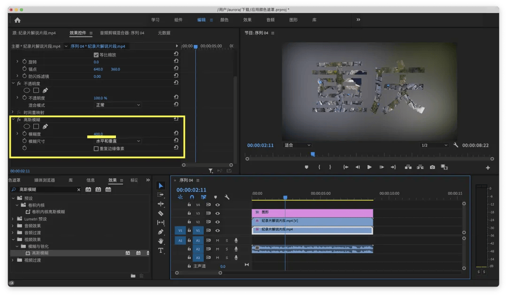Viewport: 507px width, 296px height.
Task: Add a marker in the program monitor
Action: coord(307,167)
